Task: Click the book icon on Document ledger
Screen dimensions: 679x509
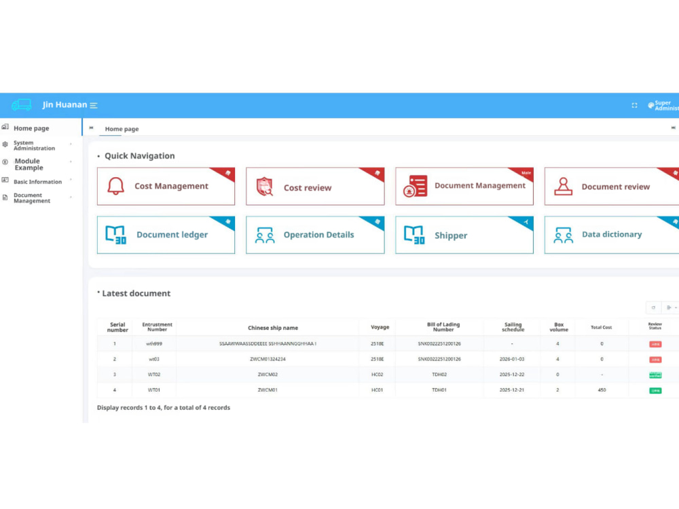Action: click(x=115, y=235)
